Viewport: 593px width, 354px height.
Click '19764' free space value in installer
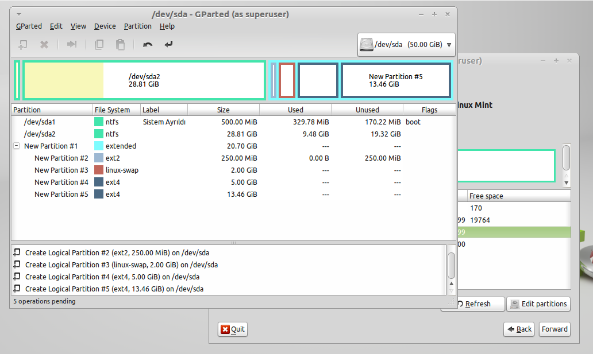pos(480,220)
